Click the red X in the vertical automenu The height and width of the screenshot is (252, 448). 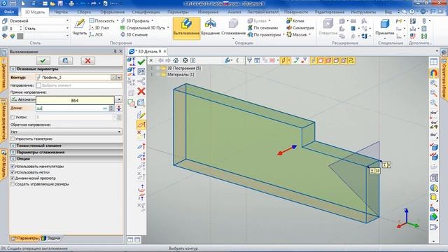141,92
